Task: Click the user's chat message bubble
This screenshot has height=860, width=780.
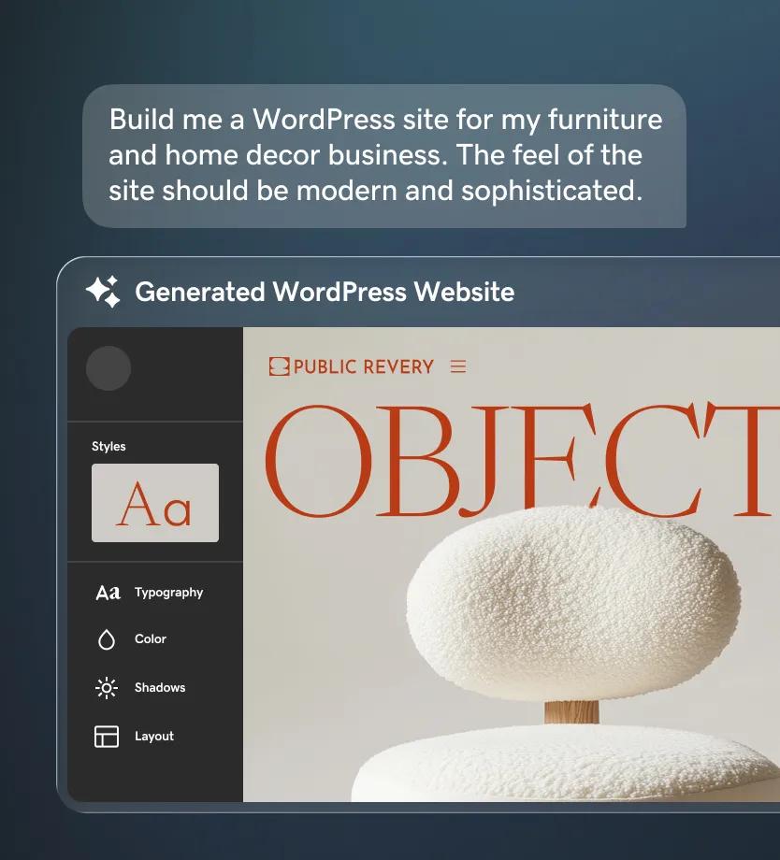Action: click(385, 155)
